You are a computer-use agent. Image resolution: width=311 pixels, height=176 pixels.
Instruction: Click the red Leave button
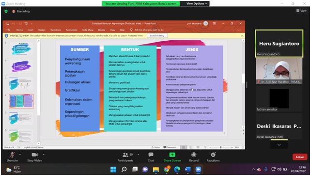click(x=300, y=157)
